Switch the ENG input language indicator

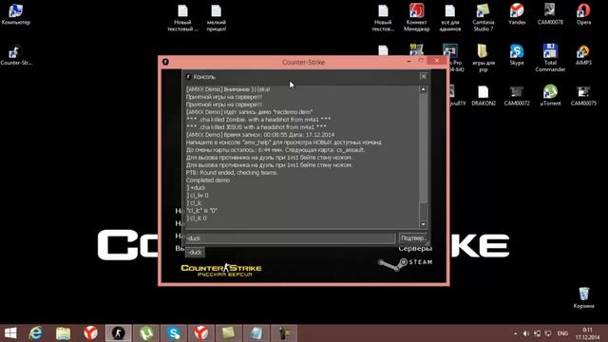(x=562, y=333)
